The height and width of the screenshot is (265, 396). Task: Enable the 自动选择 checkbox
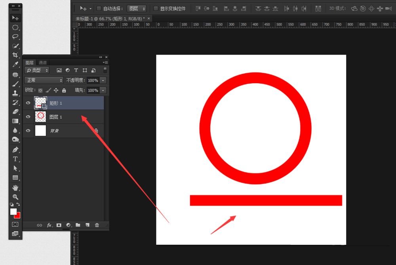(99, 8)
